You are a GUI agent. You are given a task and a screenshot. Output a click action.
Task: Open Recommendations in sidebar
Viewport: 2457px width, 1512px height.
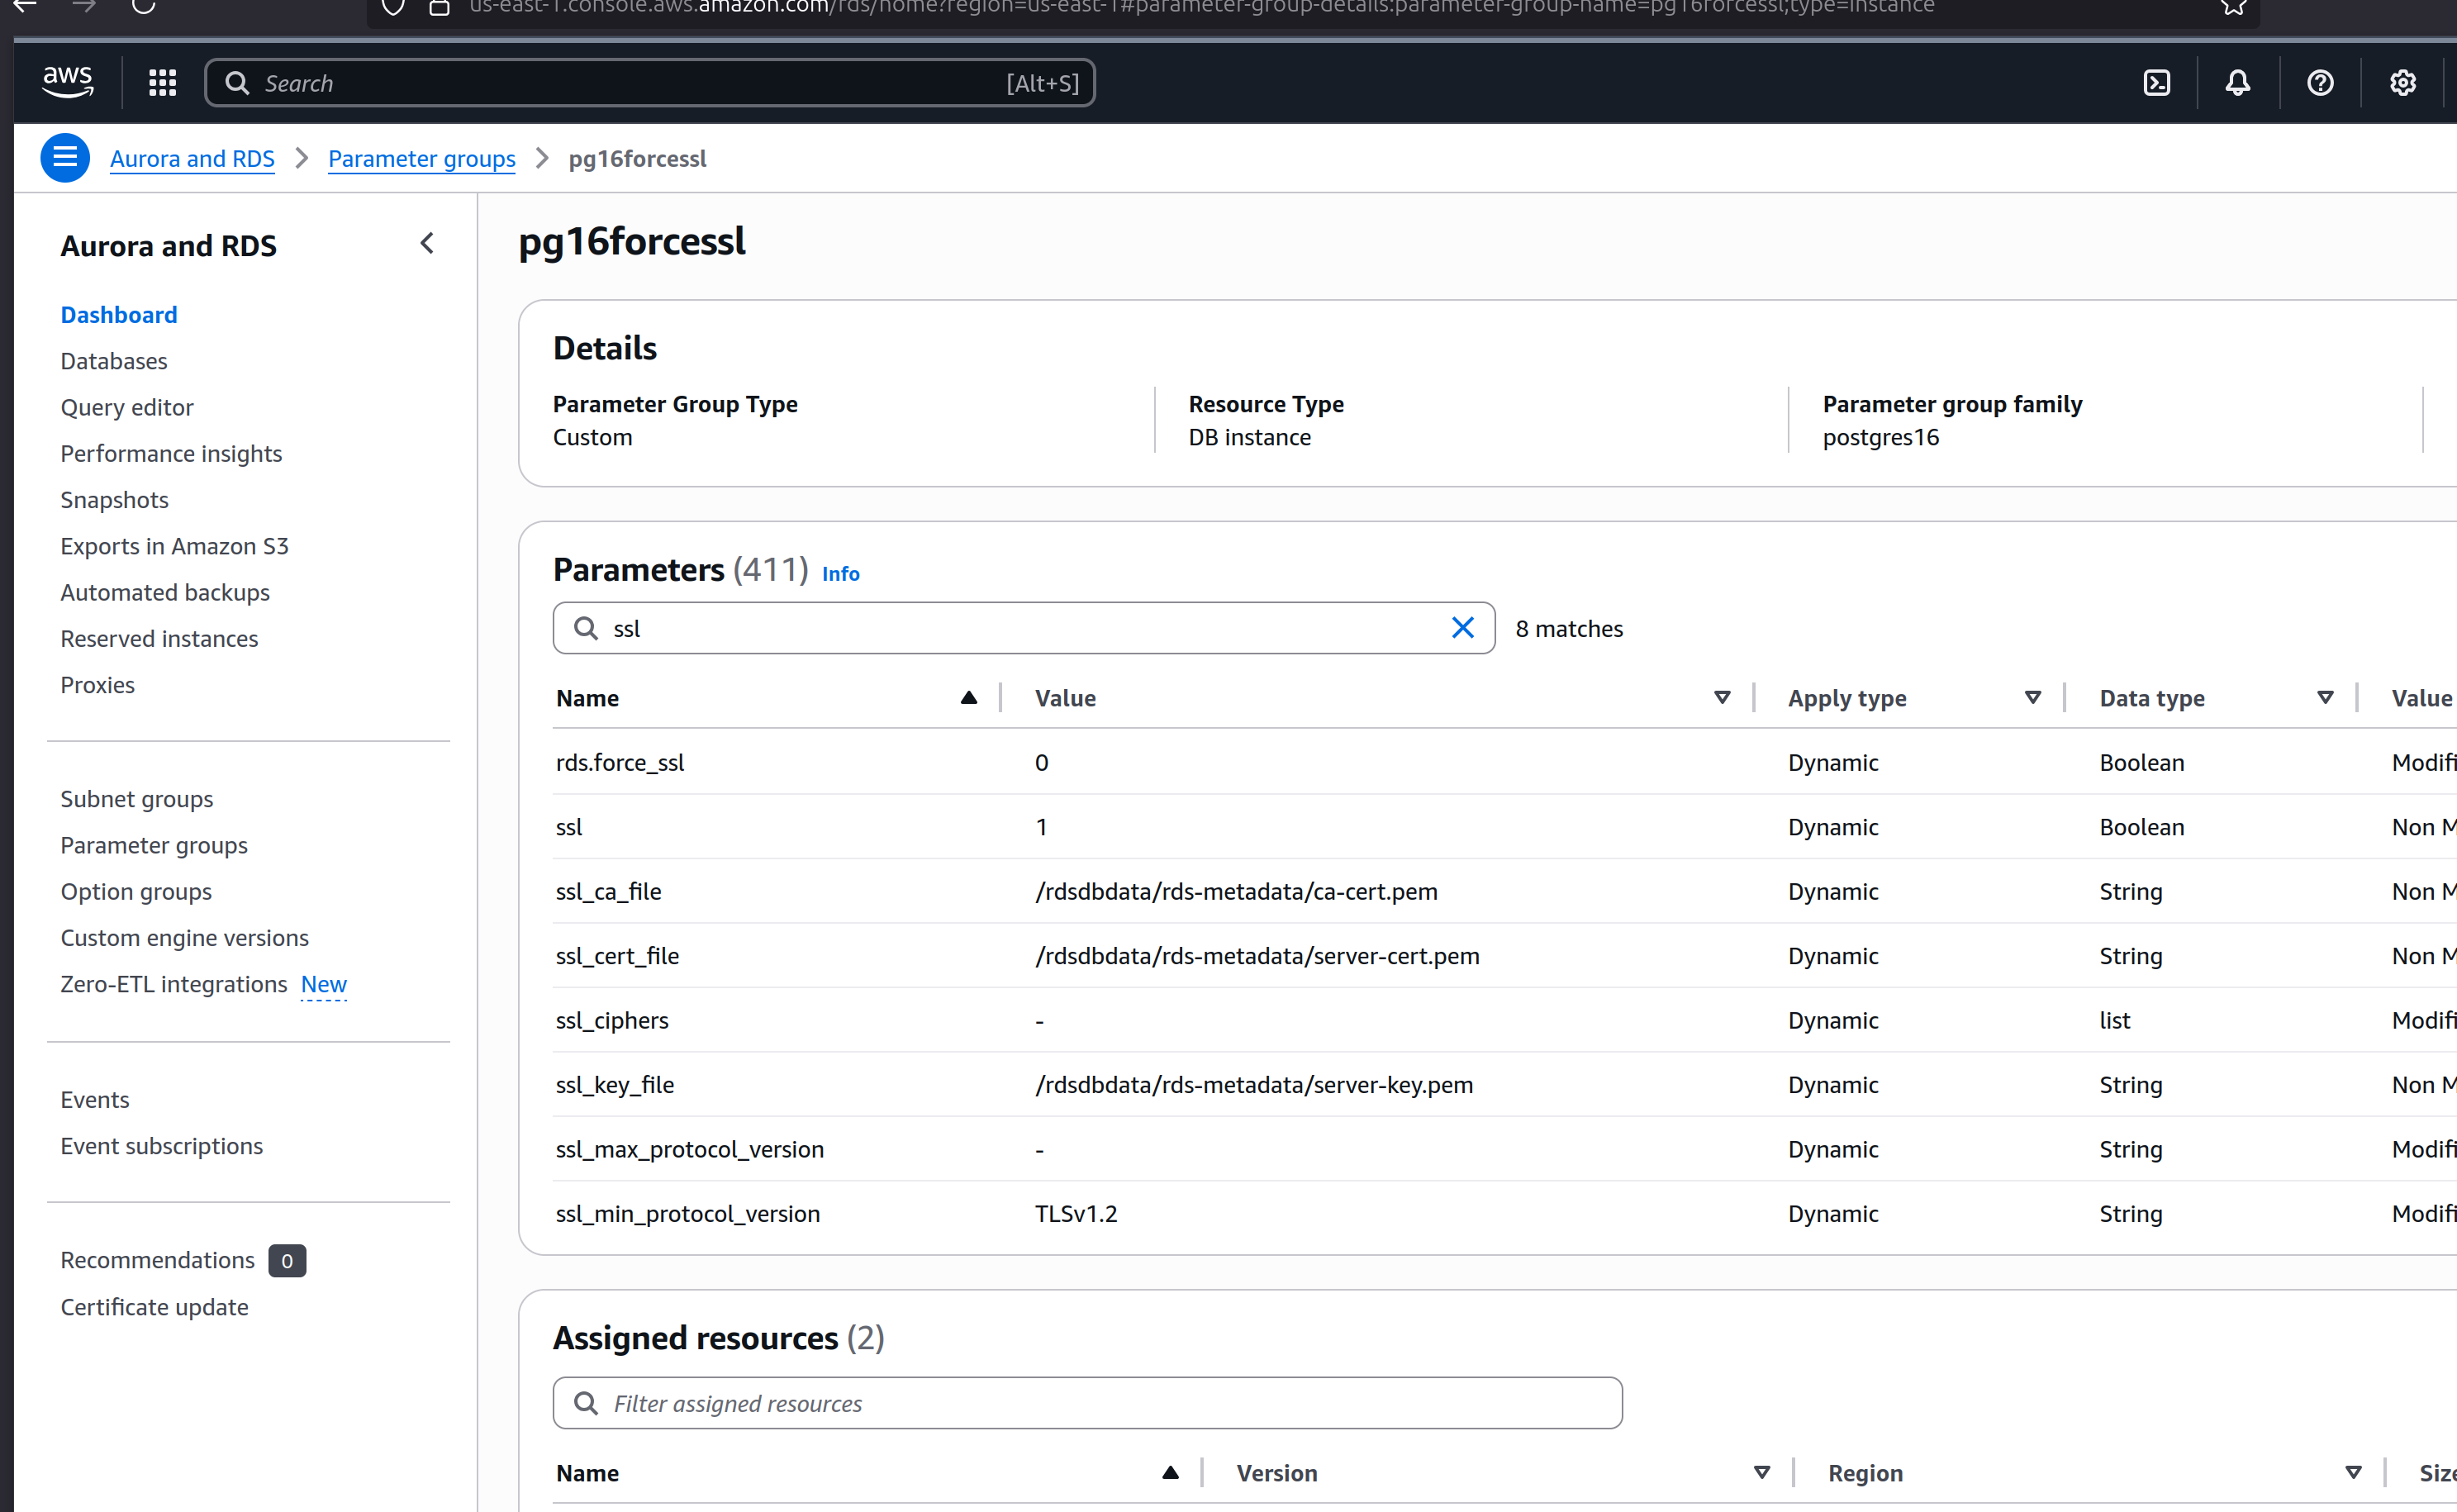pyautogui.click(x=157, y=1260)
